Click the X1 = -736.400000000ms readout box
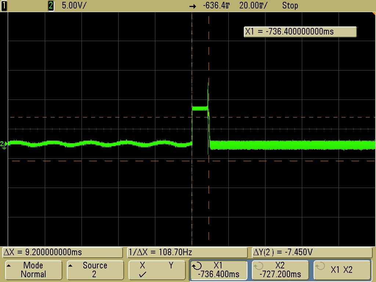Image resolution: width=376 pixels, height=282 pixels. (x=300, y=32)
